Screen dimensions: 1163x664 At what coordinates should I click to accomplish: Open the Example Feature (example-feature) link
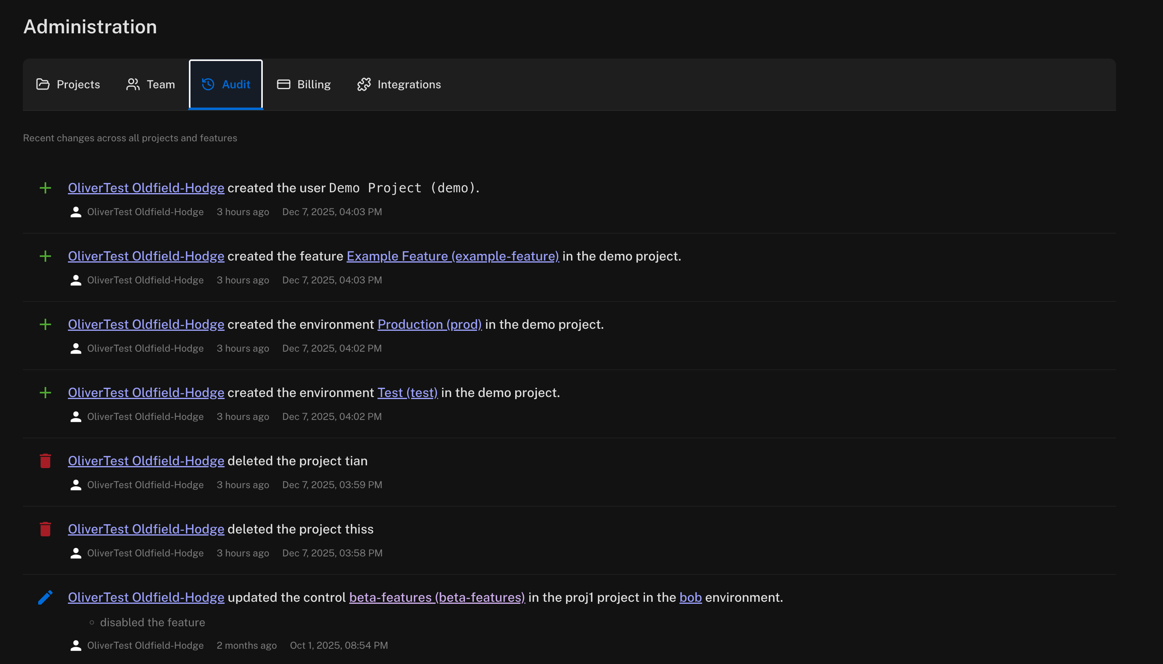point(453,256)
